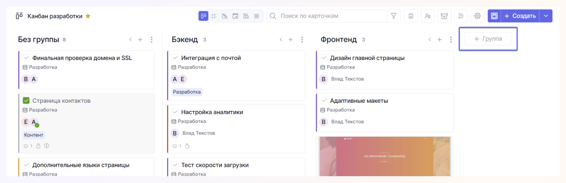566x183 pixels.
Task: Switch to the calendar view icon
Action: coord(235,16)
